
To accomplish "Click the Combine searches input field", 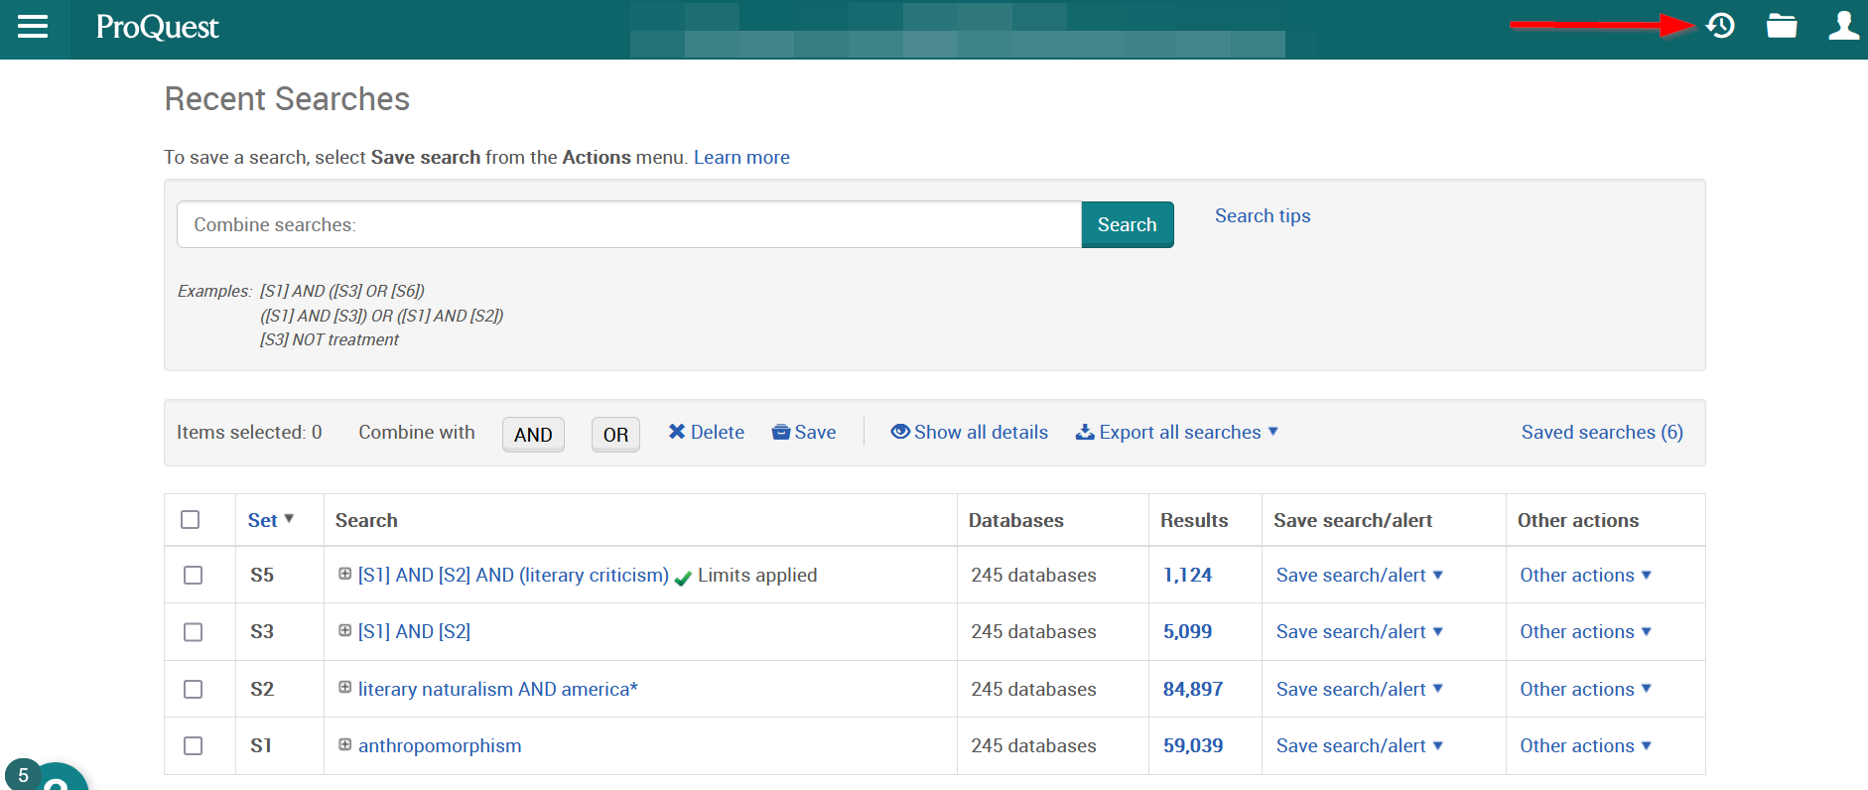I will [629, 224].
